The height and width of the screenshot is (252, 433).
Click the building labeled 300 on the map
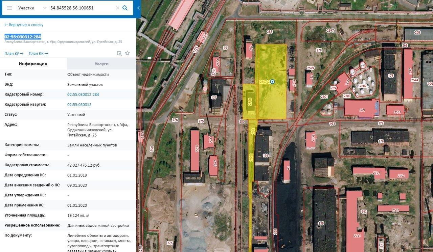click(x=362, y=109)
